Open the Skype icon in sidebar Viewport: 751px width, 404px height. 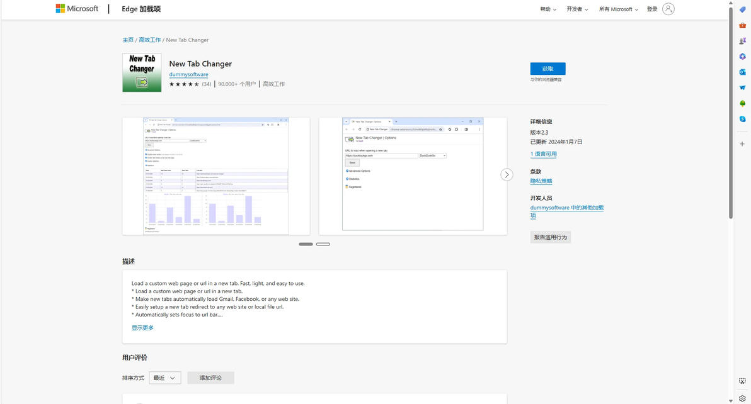742,119
